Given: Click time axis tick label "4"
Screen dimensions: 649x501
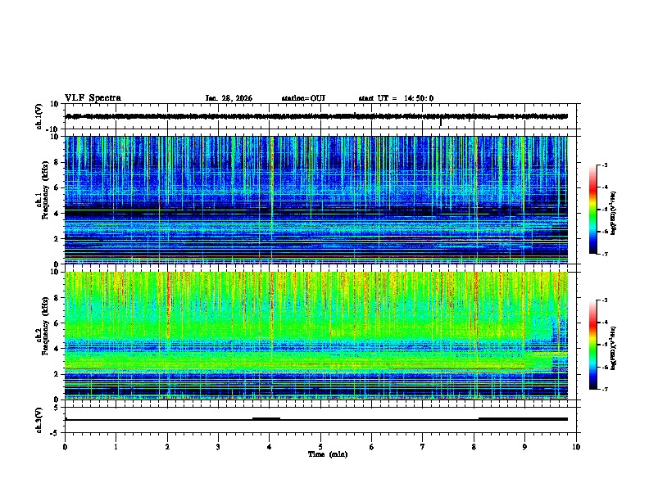Looking at the screenshot, I should click(x=270, y=447).
